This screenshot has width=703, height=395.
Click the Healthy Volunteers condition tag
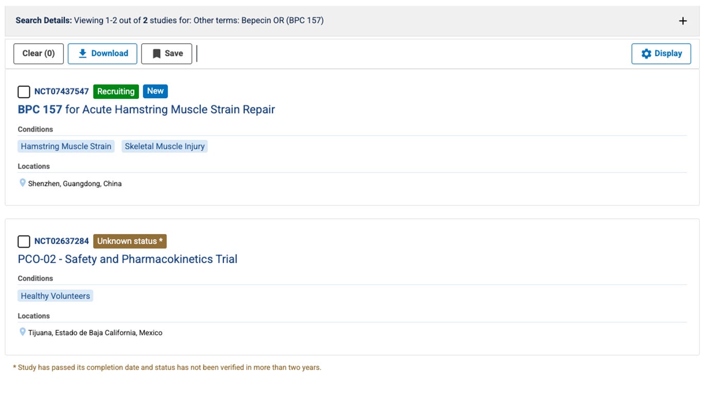pyautogui.click(x=56, y=296)
